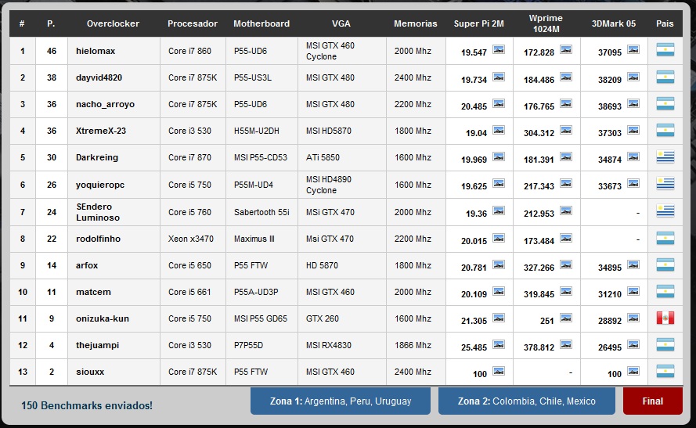
Task: View onizuka-kun's Super Pi 21.305 screenshot
Action: (x=499, y=318)
